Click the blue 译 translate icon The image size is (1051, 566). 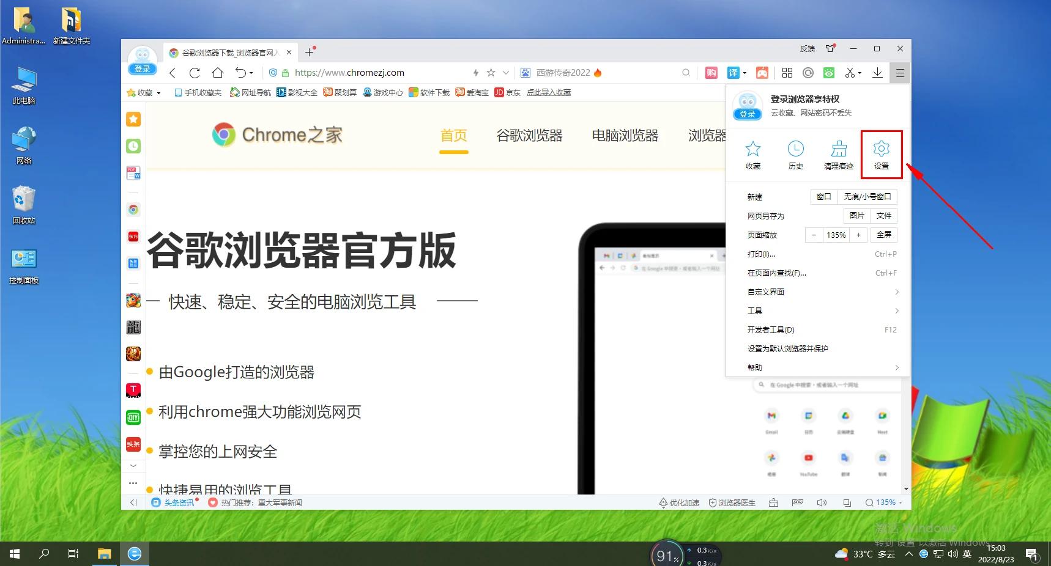click(733, 73)
